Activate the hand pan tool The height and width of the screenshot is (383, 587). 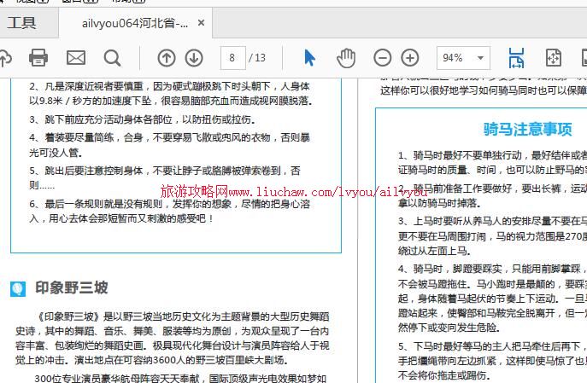coord(346,58)
